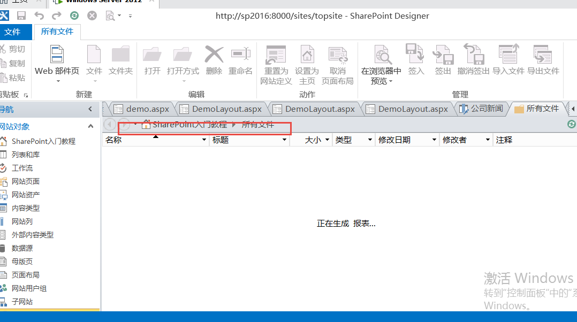Open the 类型 column filter dropdown
Viewport: 577px width, 322px height.
(370, 140)
